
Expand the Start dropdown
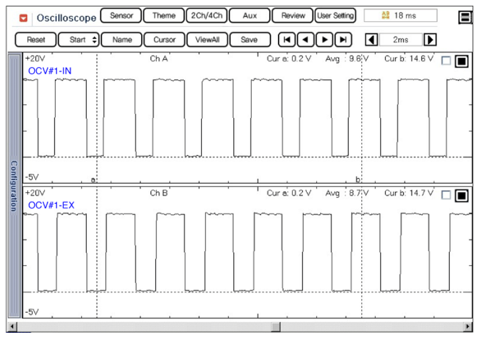[79, 40]
